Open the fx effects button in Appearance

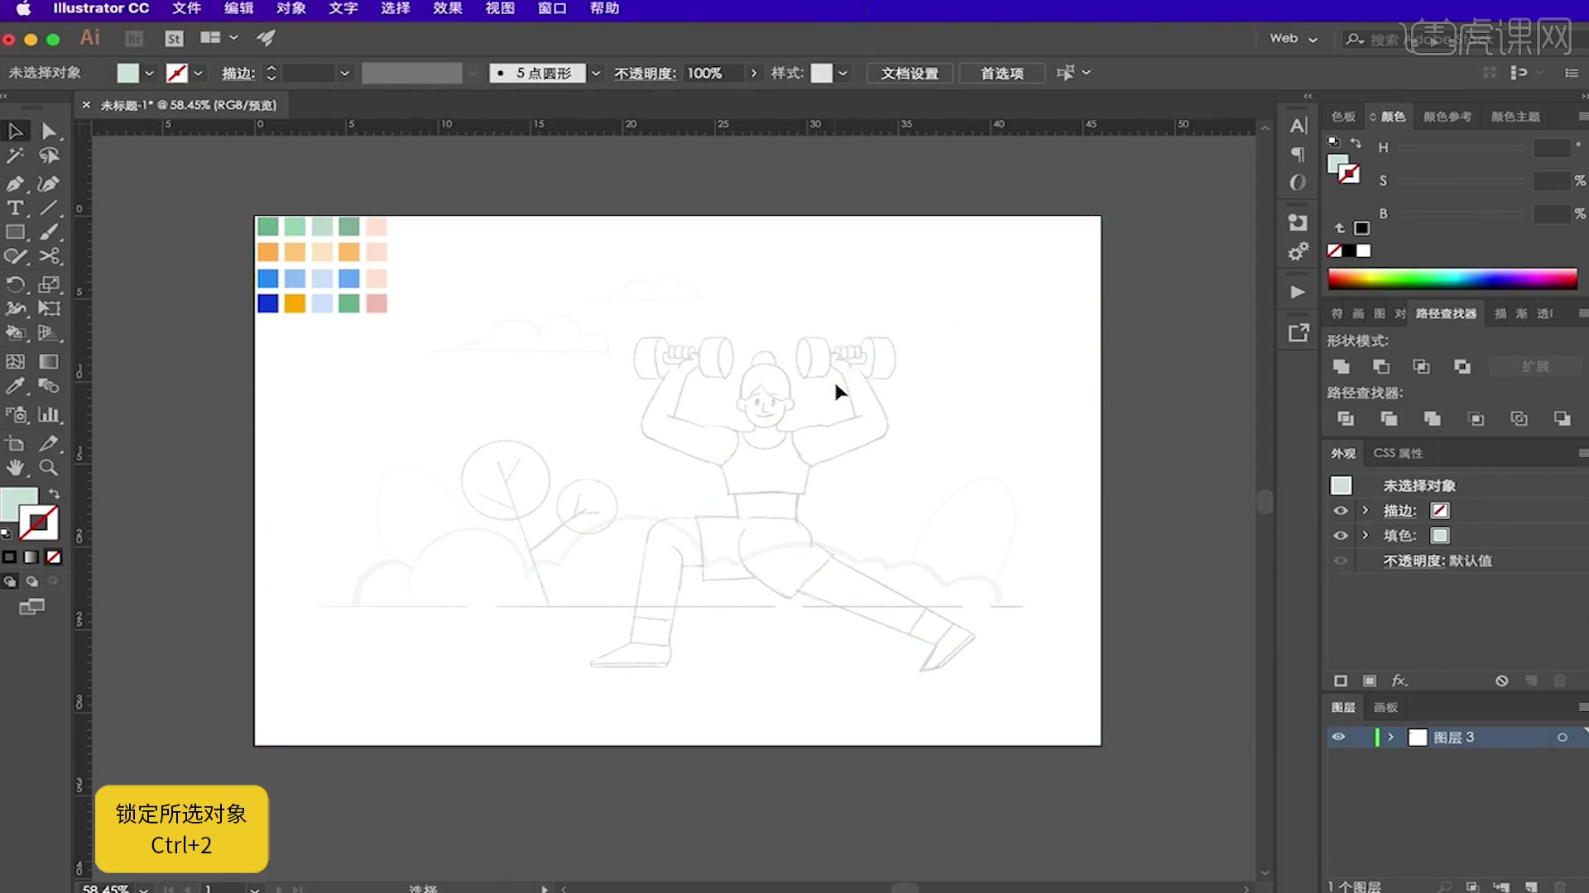pos(1399,680)
